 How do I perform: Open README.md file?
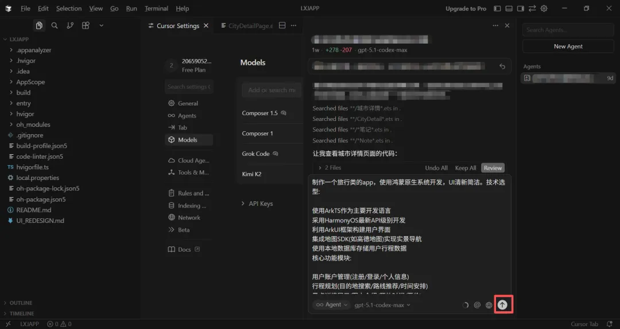34,210
